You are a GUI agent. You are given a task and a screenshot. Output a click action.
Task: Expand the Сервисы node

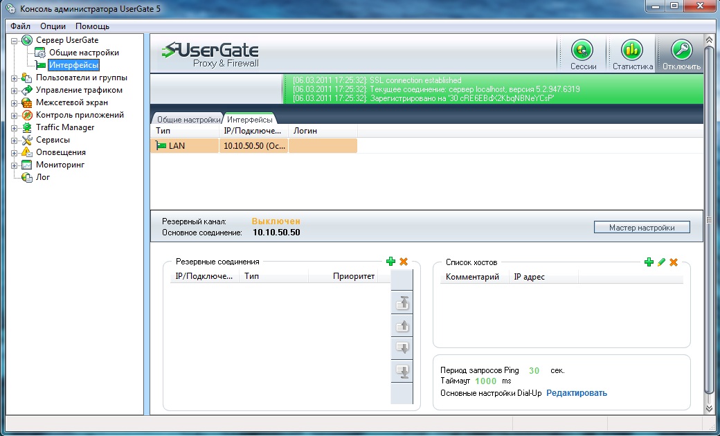(x=15, y=140)
